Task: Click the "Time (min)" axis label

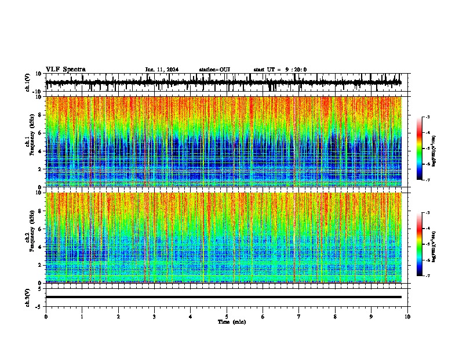Action: (x=232, y=322)
